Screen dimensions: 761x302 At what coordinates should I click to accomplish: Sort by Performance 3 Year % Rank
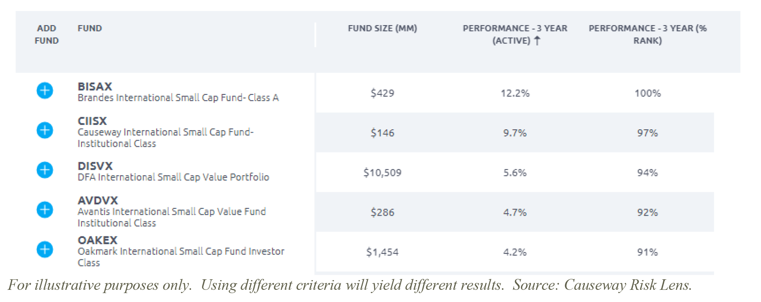(647, 34)
